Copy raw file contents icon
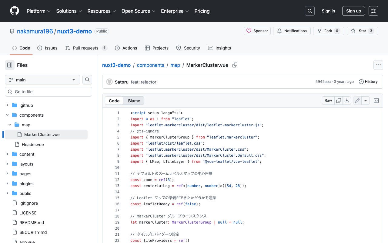 pyautogui.click(x=339, y=101)
